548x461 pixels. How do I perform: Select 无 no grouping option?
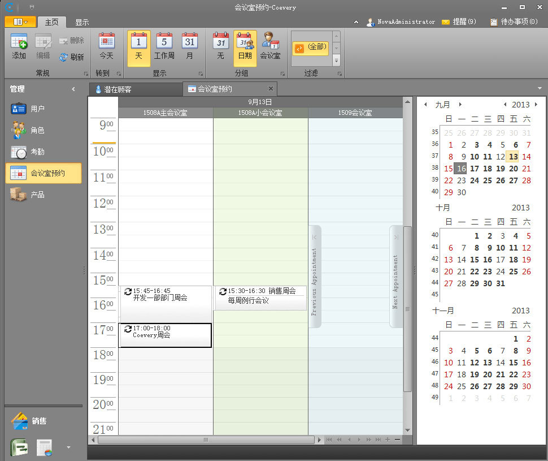(220, 46)
